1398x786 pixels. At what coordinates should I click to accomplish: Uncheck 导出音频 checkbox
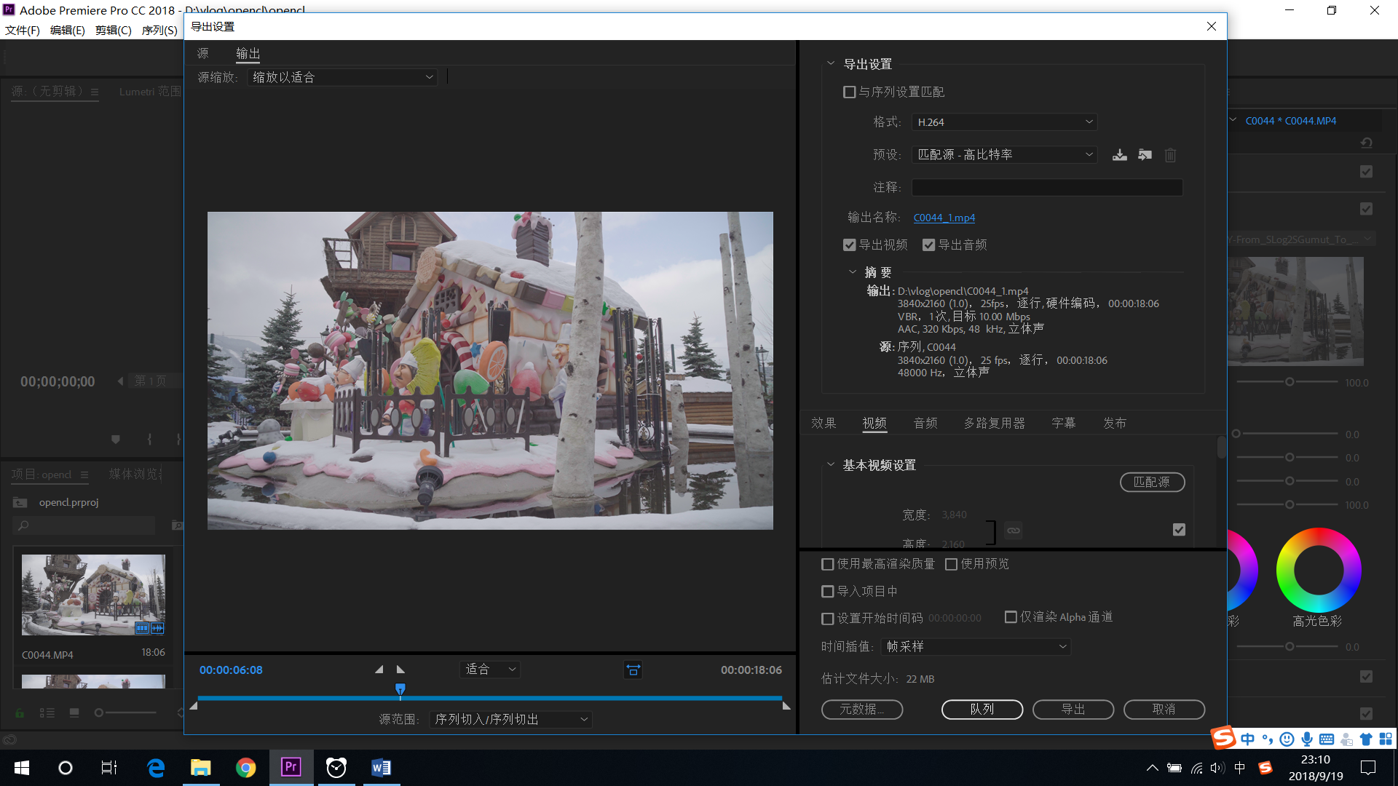pos(928,245)
